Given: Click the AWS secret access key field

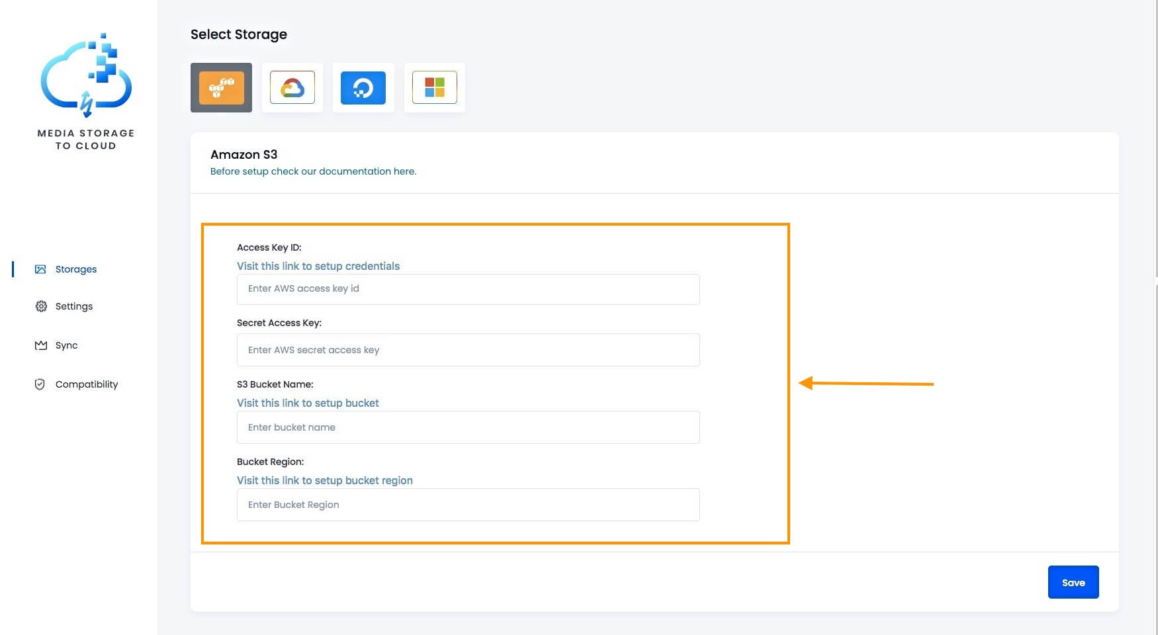Looking at the screenshot, I should click(468, 349).
